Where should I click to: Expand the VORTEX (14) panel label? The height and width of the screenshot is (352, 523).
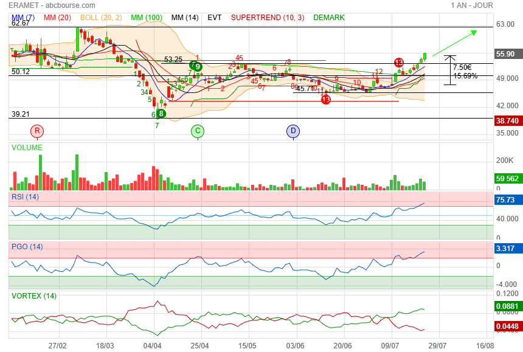click(33, 296)
